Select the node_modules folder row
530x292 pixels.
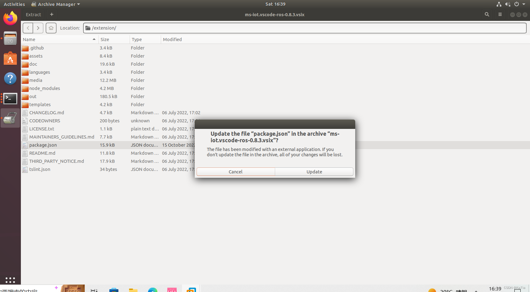pyautogui.click(x=45, y=88)
